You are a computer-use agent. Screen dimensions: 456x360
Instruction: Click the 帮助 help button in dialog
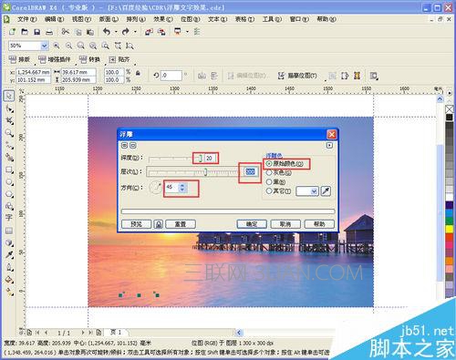click(319, 224)
